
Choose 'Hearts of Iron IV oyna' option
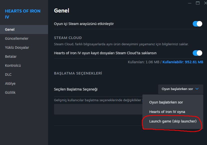coord(167,112)
